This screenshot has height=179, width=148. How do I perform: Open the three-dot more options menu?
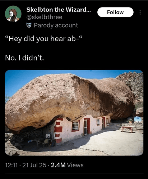(140, 12)
